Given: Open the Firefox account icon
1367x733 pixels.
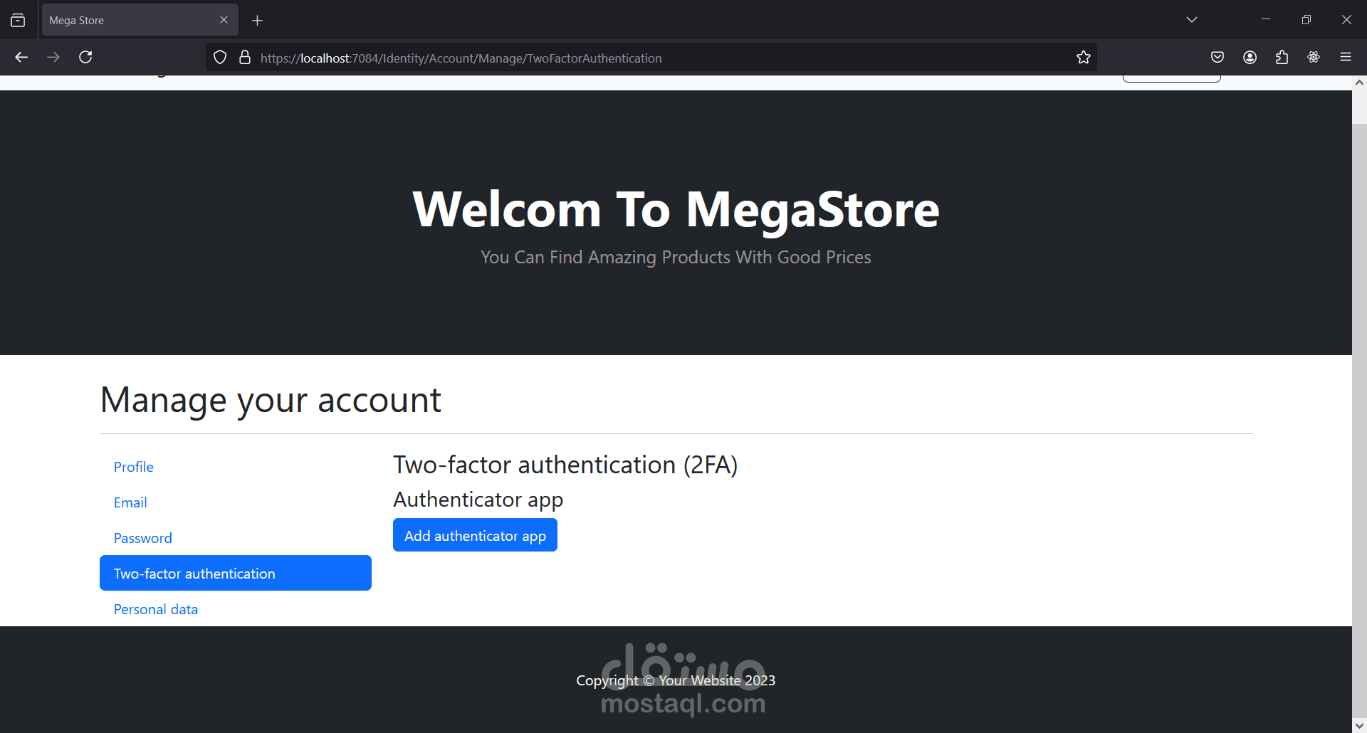Looking at the screenshot, I should (x=1250, y=58).
